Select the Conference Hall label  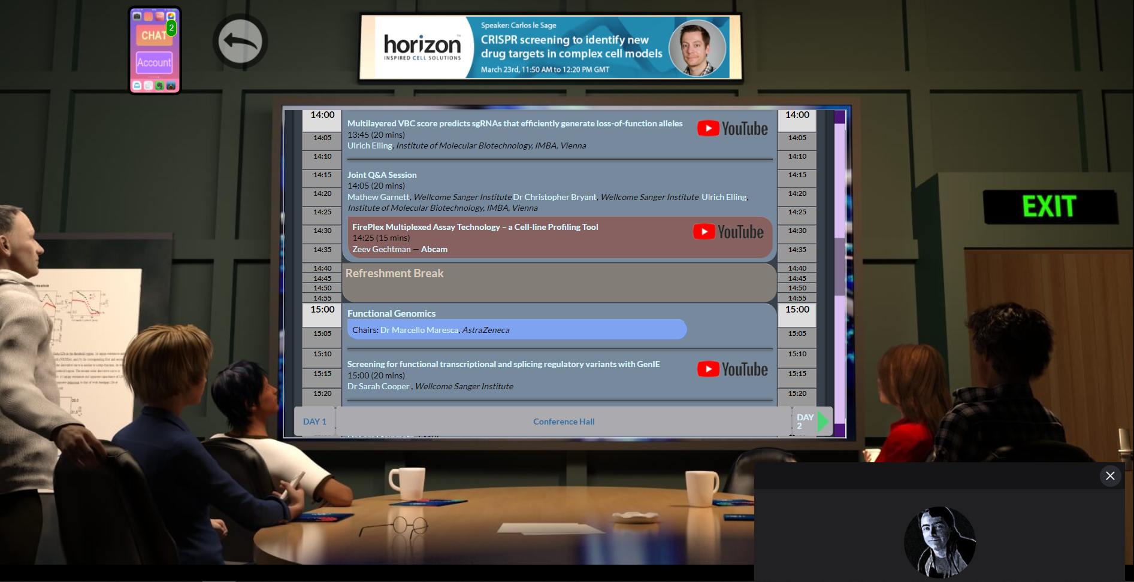[x=564, y=422]
